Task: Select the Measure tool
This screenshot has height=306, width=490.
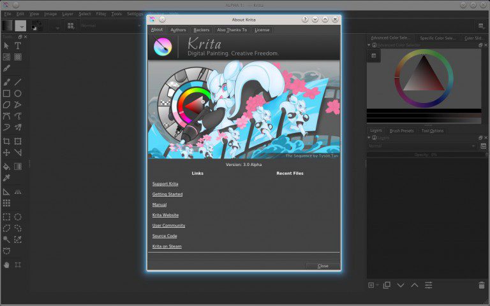Action: [6, 191]
